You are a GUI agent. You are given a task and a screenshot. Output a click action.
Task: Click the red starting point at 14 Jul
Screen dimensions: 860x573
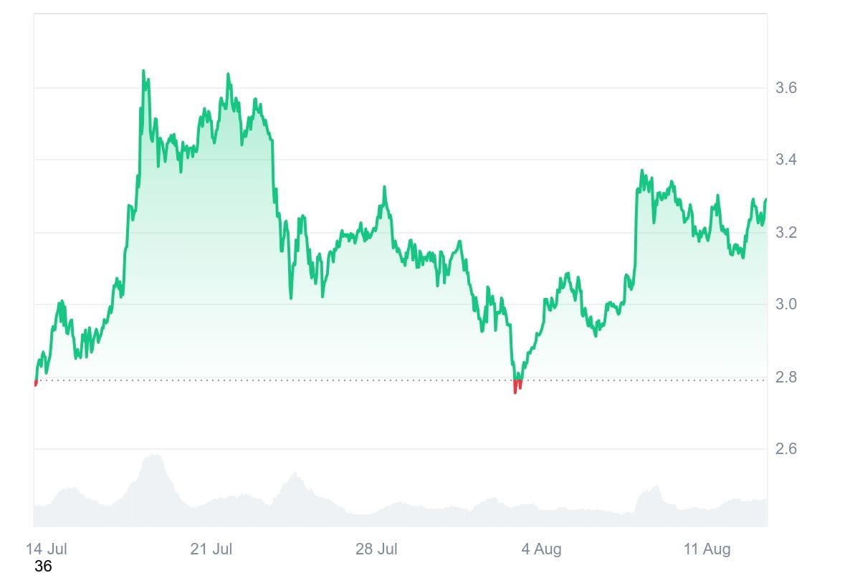tap(36, 382)
